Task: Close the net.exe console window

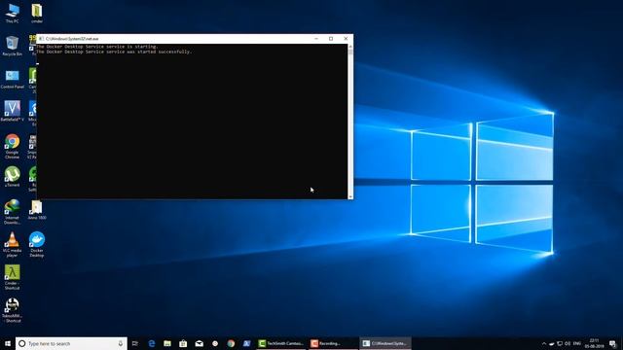Action: [x=346, y=39]
